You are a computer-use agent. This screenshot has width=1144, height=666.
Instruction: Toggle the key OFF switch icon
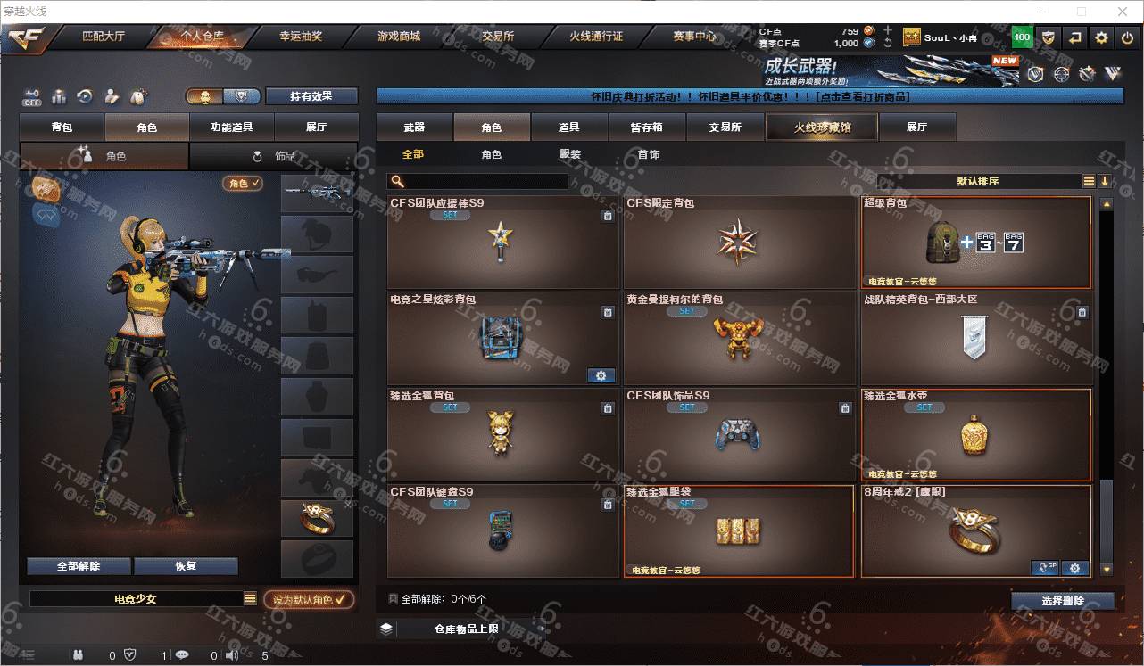(32, 96)
